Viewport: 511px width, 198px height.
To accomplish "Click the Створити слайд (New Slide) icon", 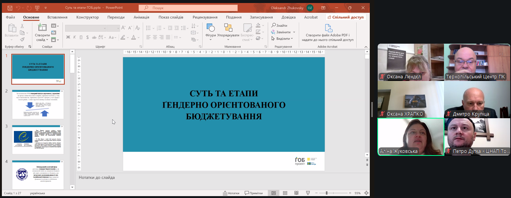I will pyautogui.click(x=42, y=28).
